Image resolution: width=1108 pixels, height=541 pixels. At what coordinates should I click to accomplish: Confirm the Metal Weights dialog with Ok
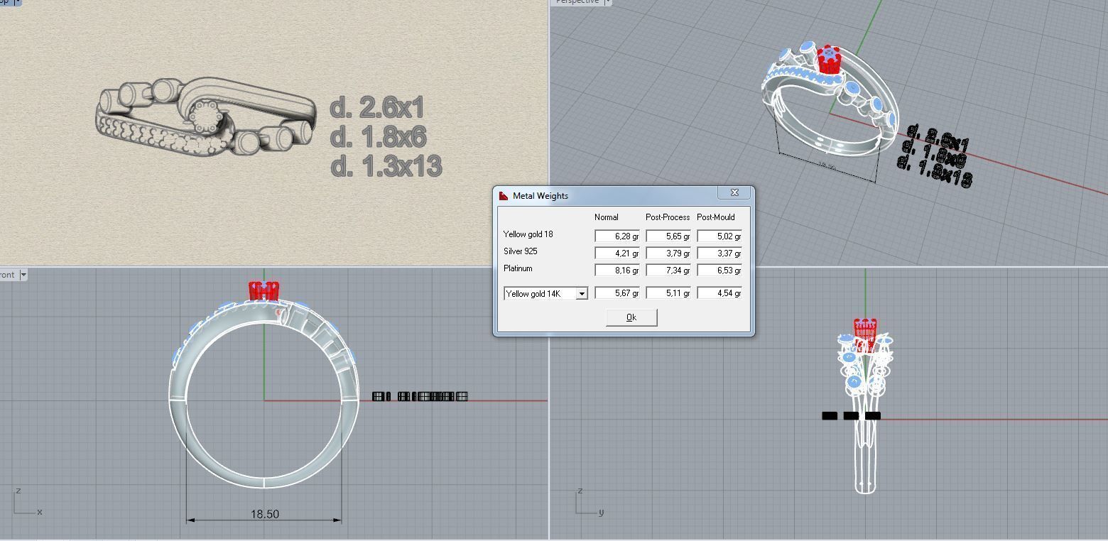pos(631,317)
